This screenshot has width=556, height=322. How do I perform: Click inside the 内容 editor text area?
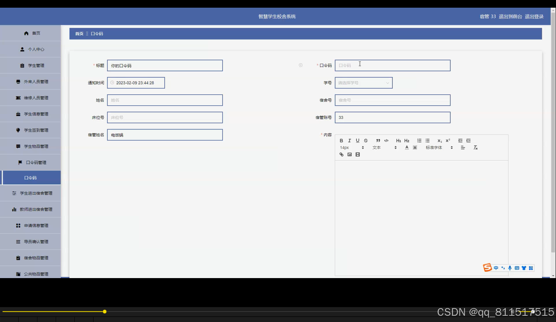[421, 218]
